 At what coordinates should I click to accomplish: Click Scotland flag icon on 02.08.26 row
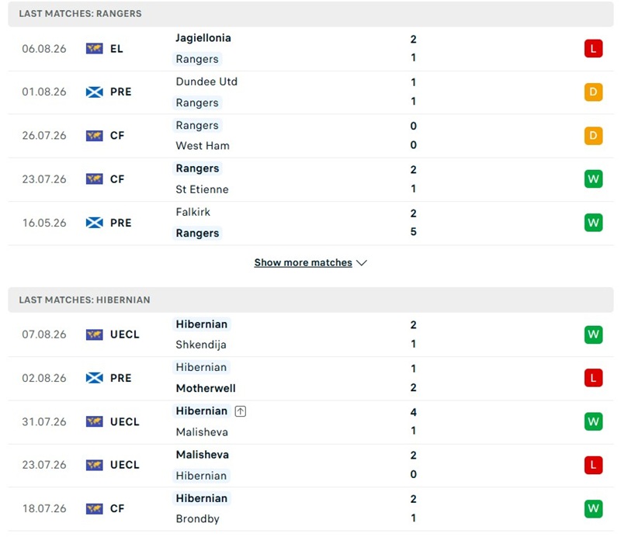point(94,378)
